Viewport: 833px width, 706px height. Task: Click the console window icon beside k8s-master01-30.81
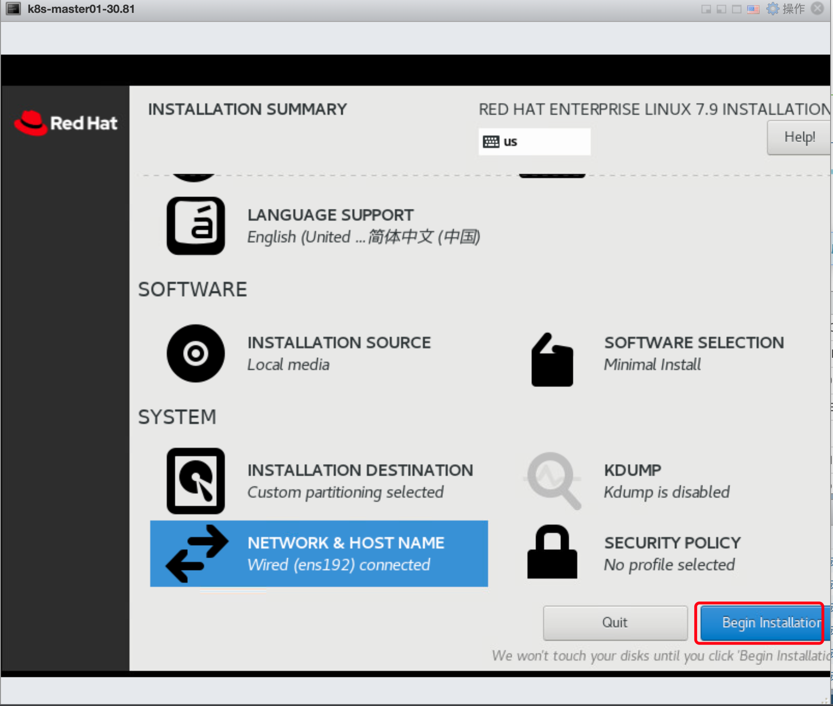tap(13, 9)
